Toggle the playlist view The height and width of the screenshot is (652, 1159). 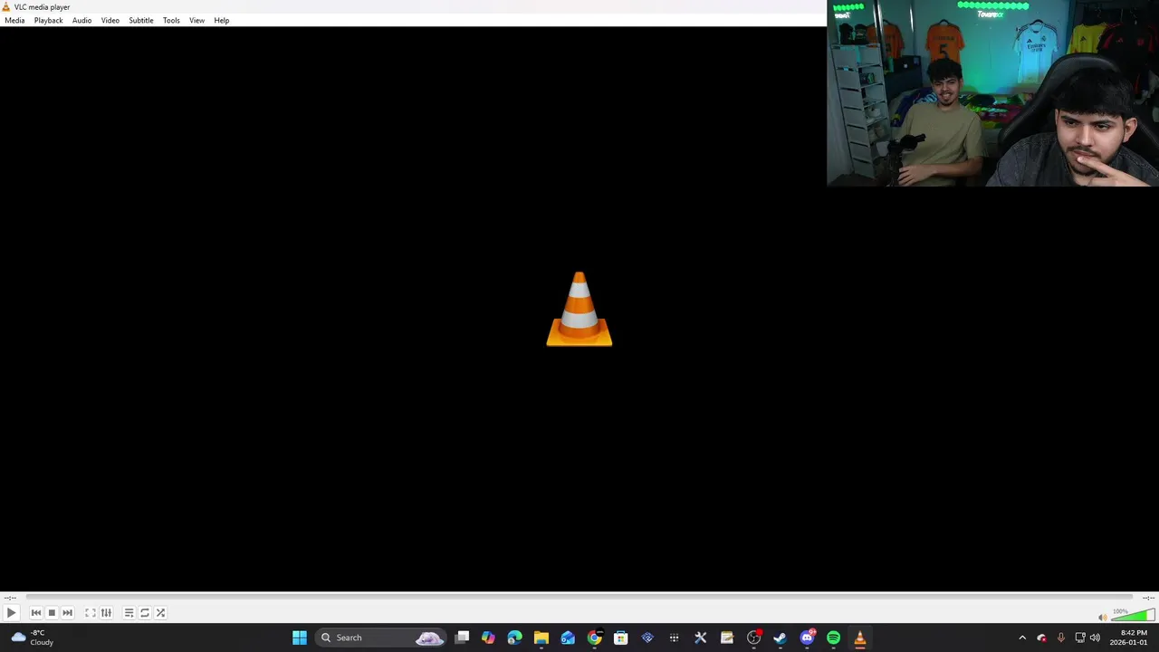point(129,613)
